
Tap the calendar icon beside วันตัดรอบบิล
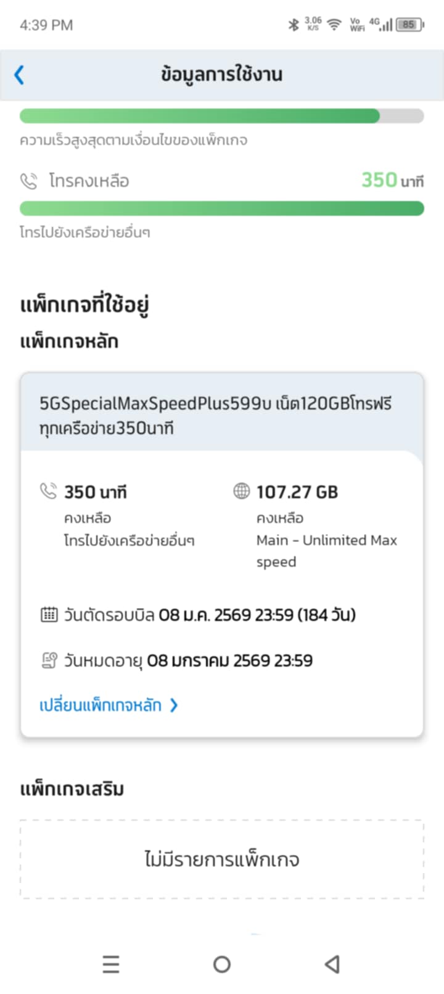pos(49,614)
